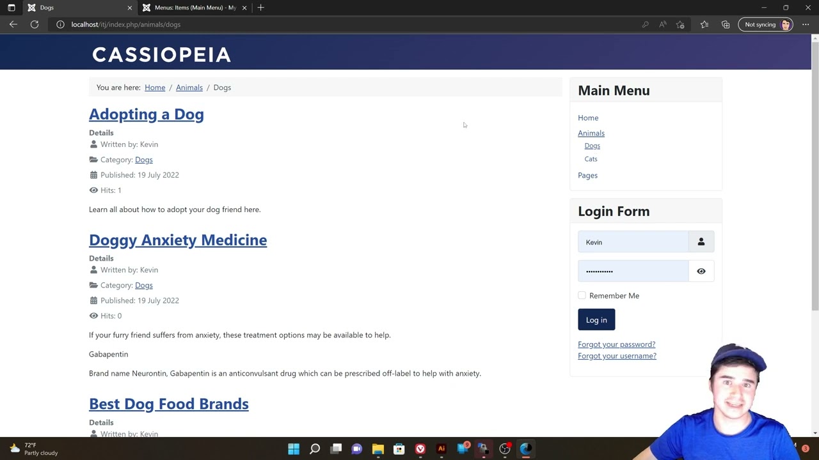
Task: Click the username field containing Kevin
Action: 633,242
